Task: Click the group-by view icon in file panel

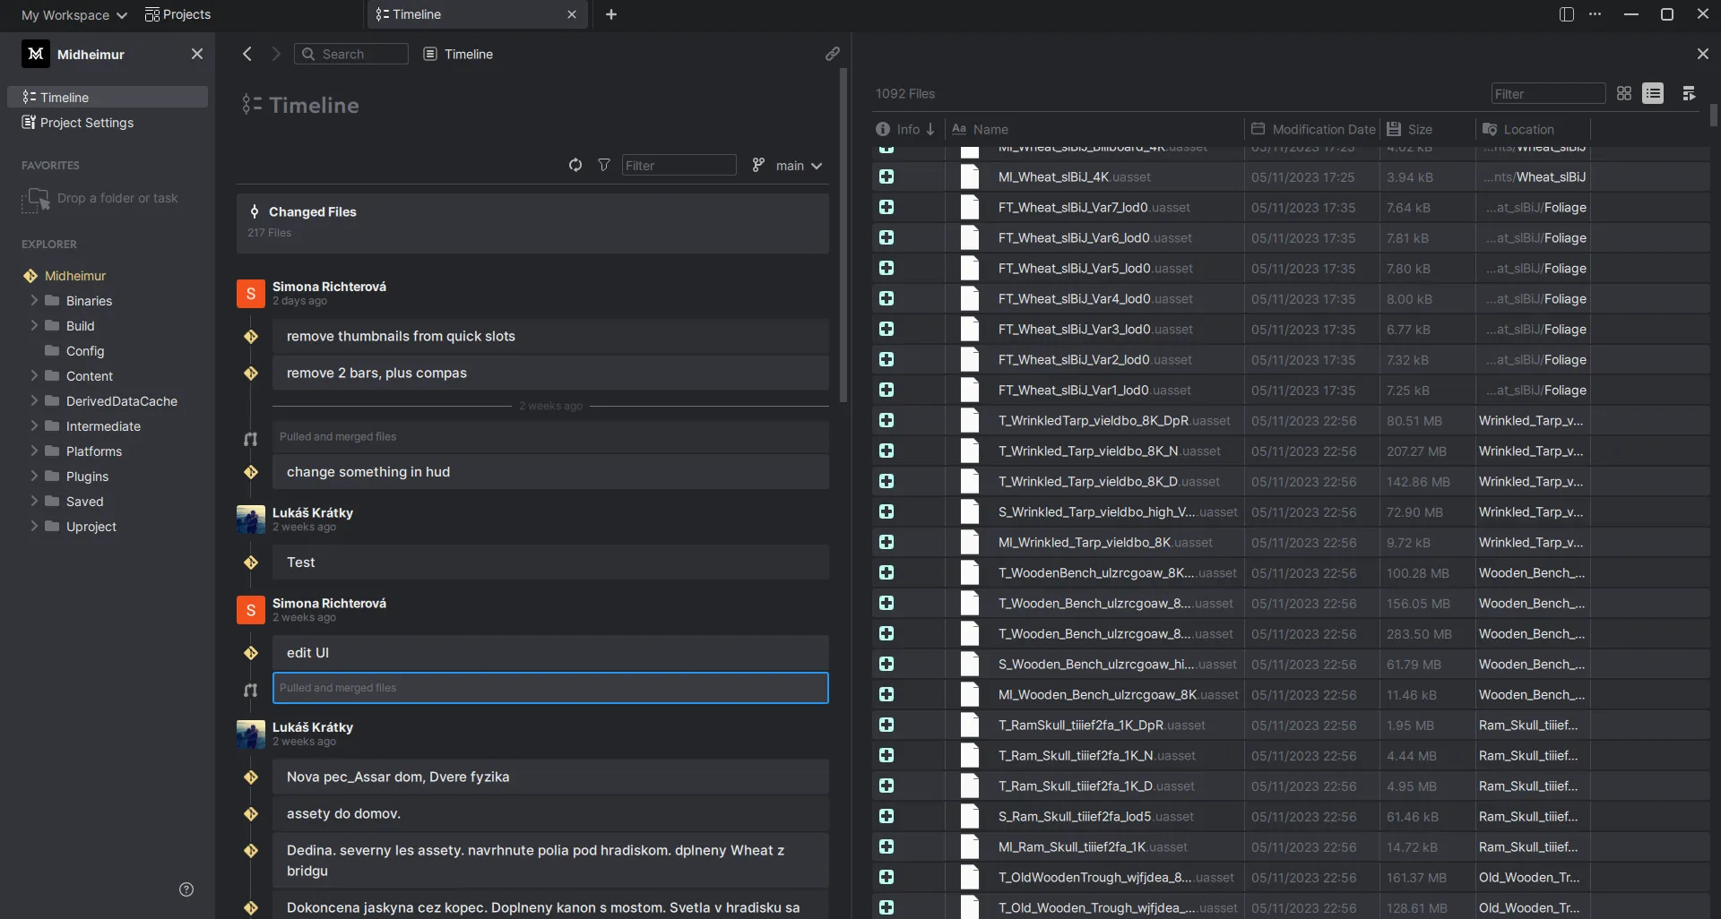Action: (x=1689, y=93)
